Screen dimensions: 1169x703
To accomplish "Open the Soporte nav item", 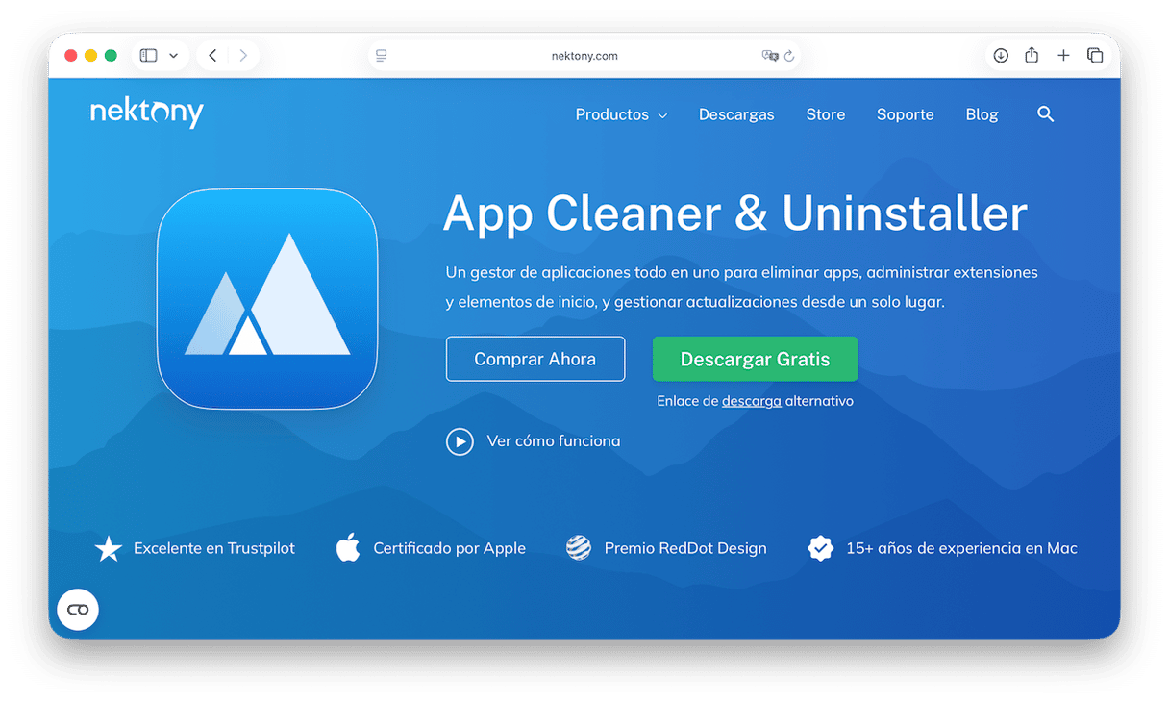I will coord(906,114).
